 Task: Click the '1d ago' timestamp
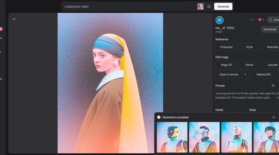coord(219,32)
